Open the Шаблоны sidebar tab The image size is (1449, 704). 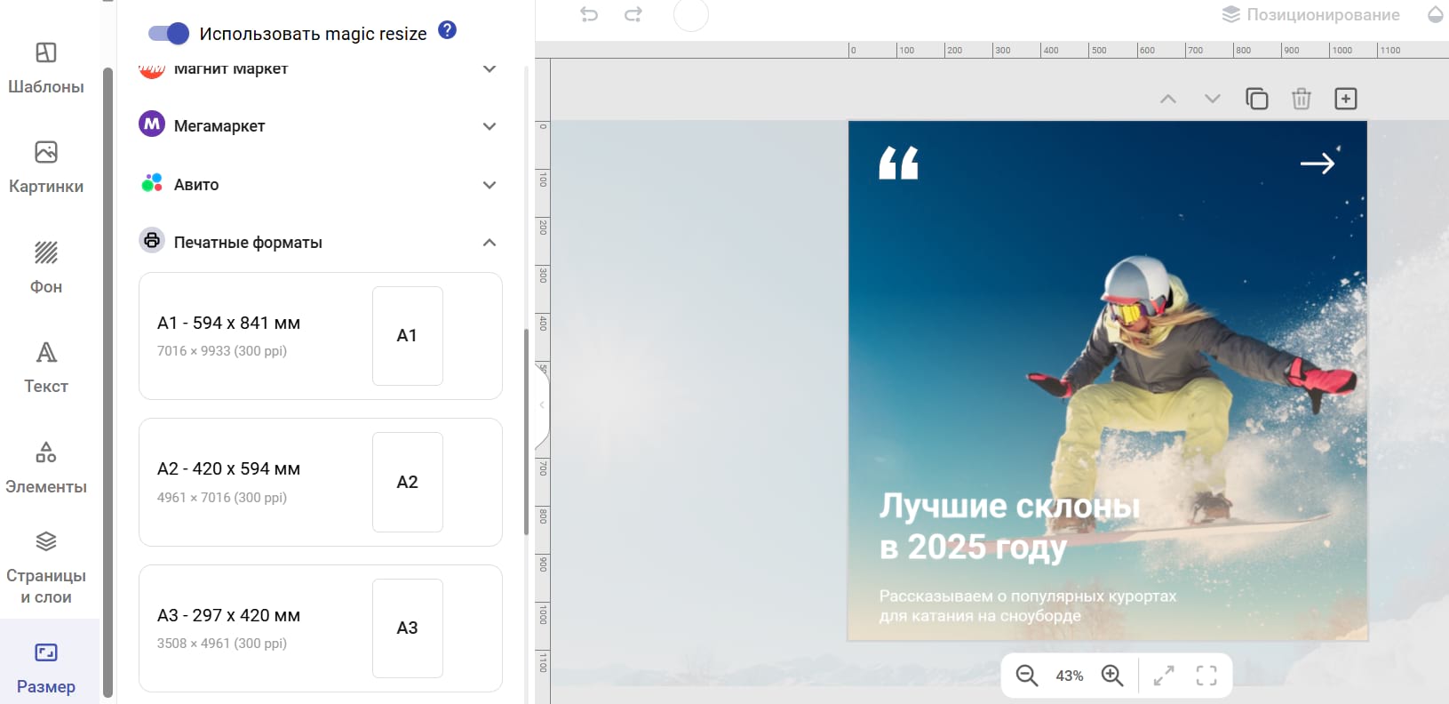tap(46, 68)
